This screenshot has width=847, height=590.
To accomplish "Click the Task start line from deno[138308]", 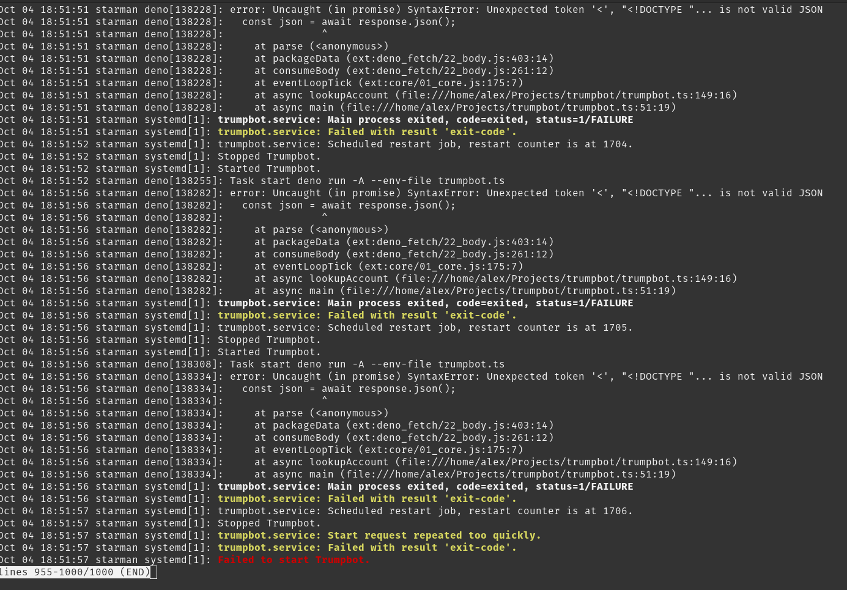I will point(367,364).
